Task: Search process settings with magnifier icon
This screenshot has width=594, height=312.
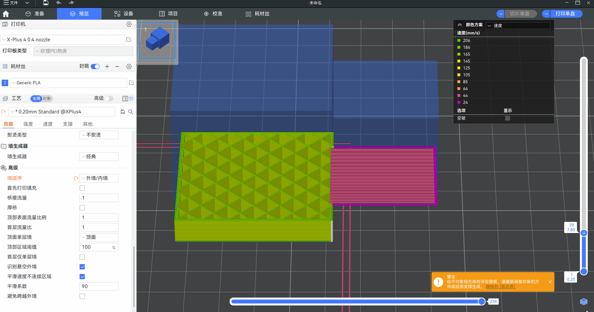Action: coord(131,112)
